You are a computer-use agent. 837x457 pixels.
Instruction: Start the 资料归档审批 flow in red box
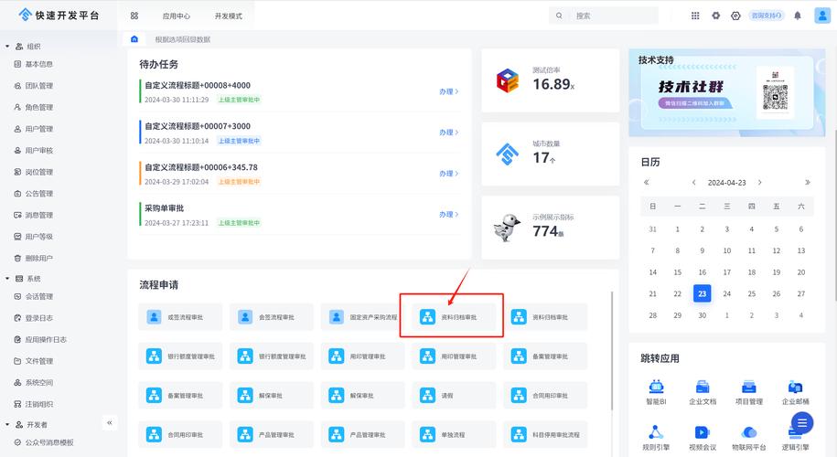point(452,317)
